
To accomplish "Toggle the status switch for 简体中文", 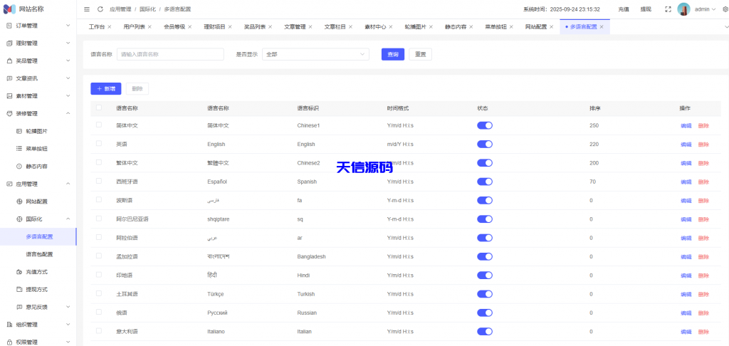I will pos(484,125).
